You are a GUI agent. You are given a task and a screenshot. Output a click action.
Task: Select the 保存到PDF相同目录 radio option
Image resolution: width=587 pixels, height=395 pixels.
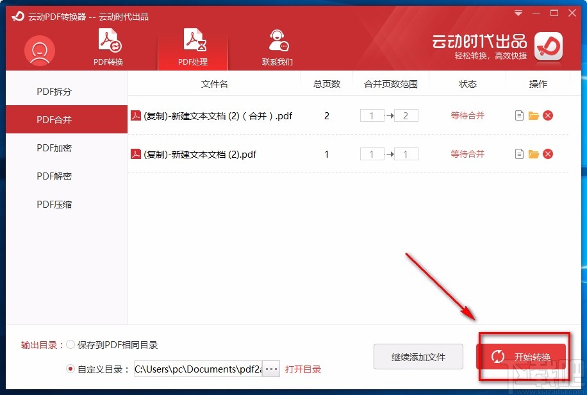tap(70, 344)
